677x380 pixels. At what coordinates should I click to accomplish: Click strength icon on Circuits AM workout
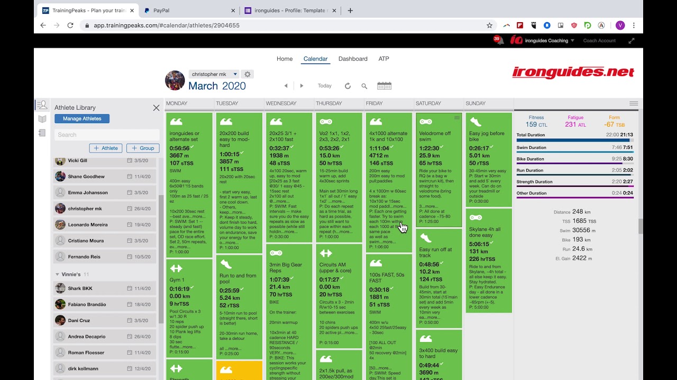326,253
